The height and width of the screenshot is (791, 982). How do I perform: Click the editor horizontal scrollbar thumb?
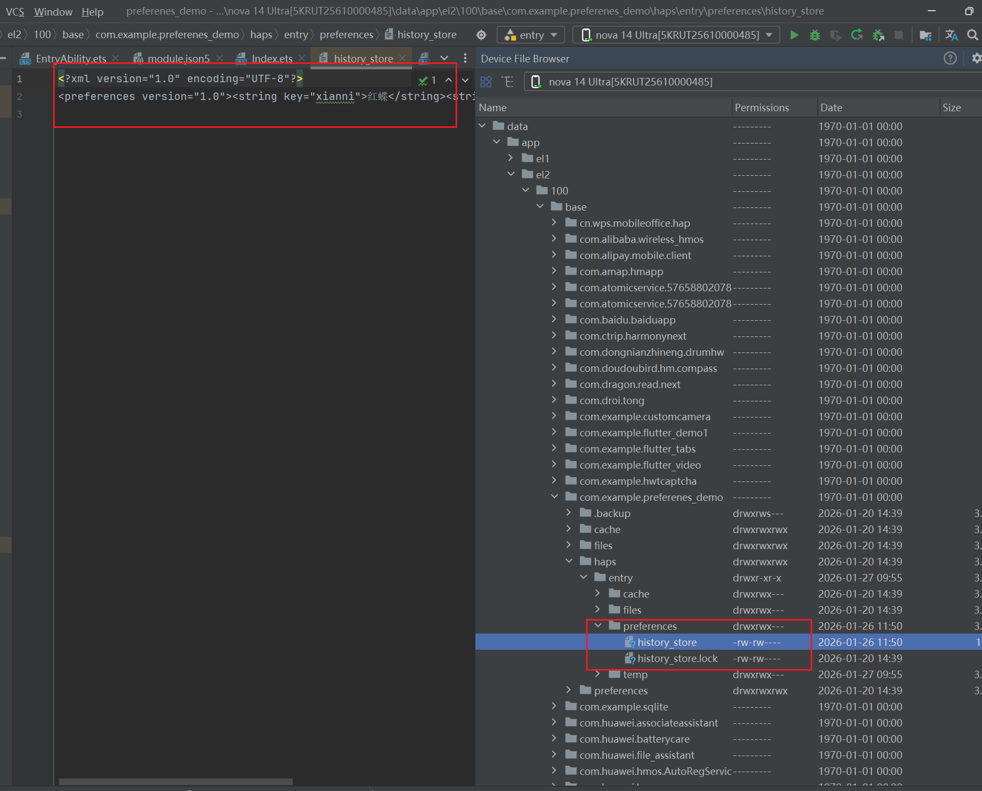coord(176,782)
